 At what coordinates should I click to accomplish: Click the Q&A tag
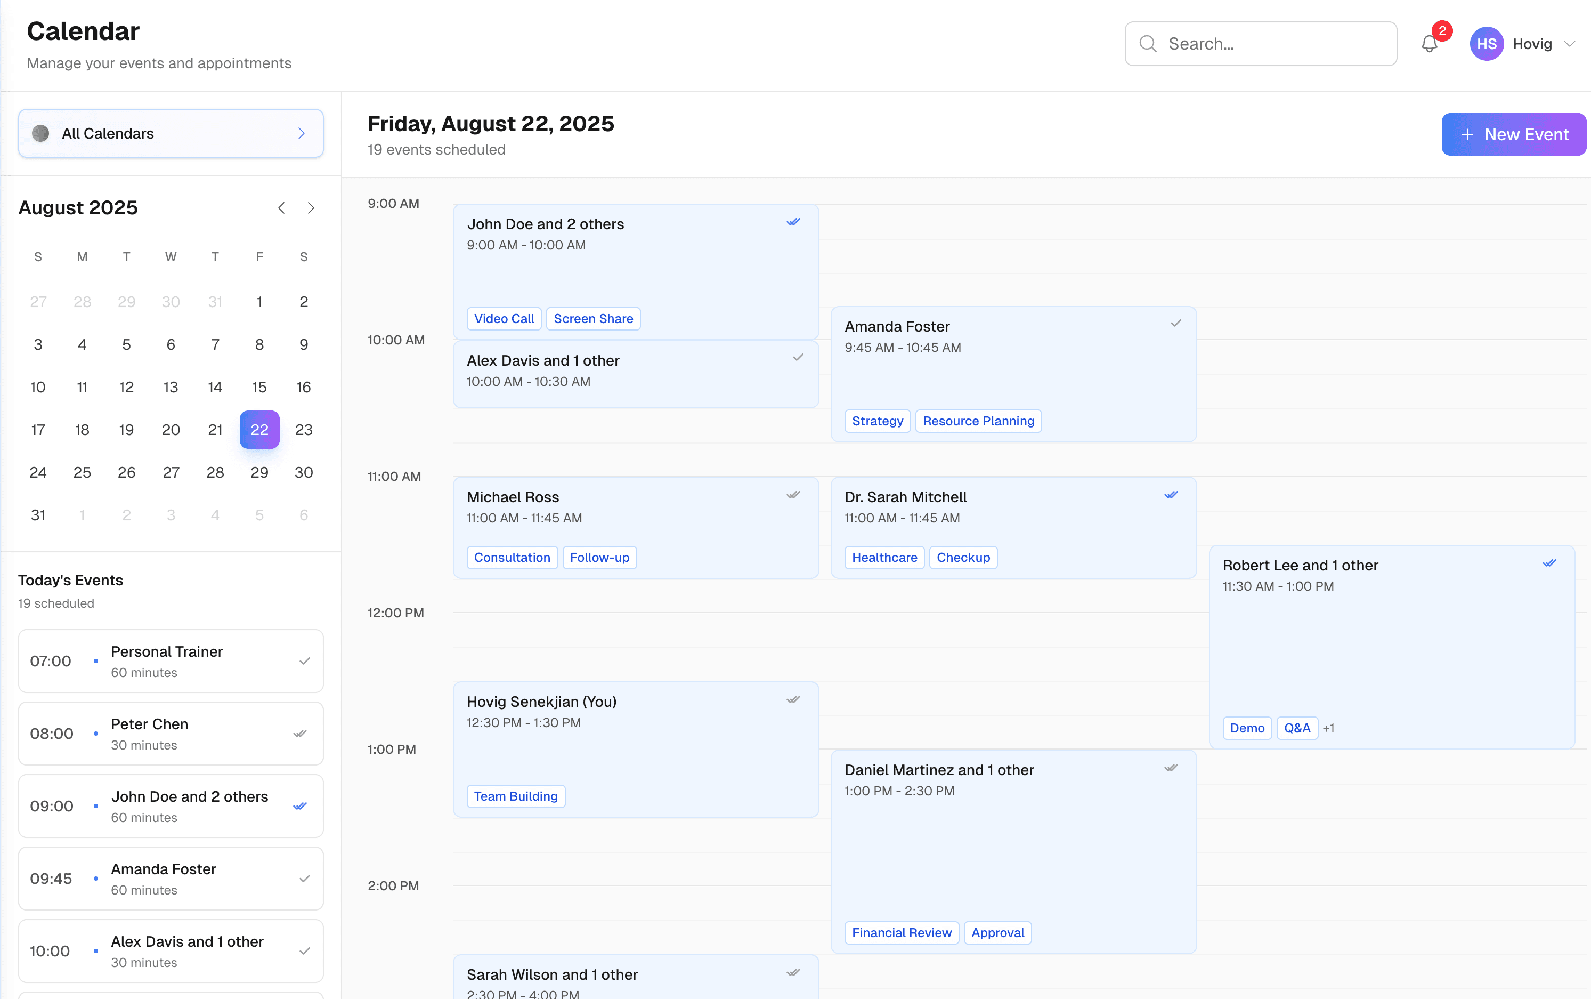[1297, 728]
